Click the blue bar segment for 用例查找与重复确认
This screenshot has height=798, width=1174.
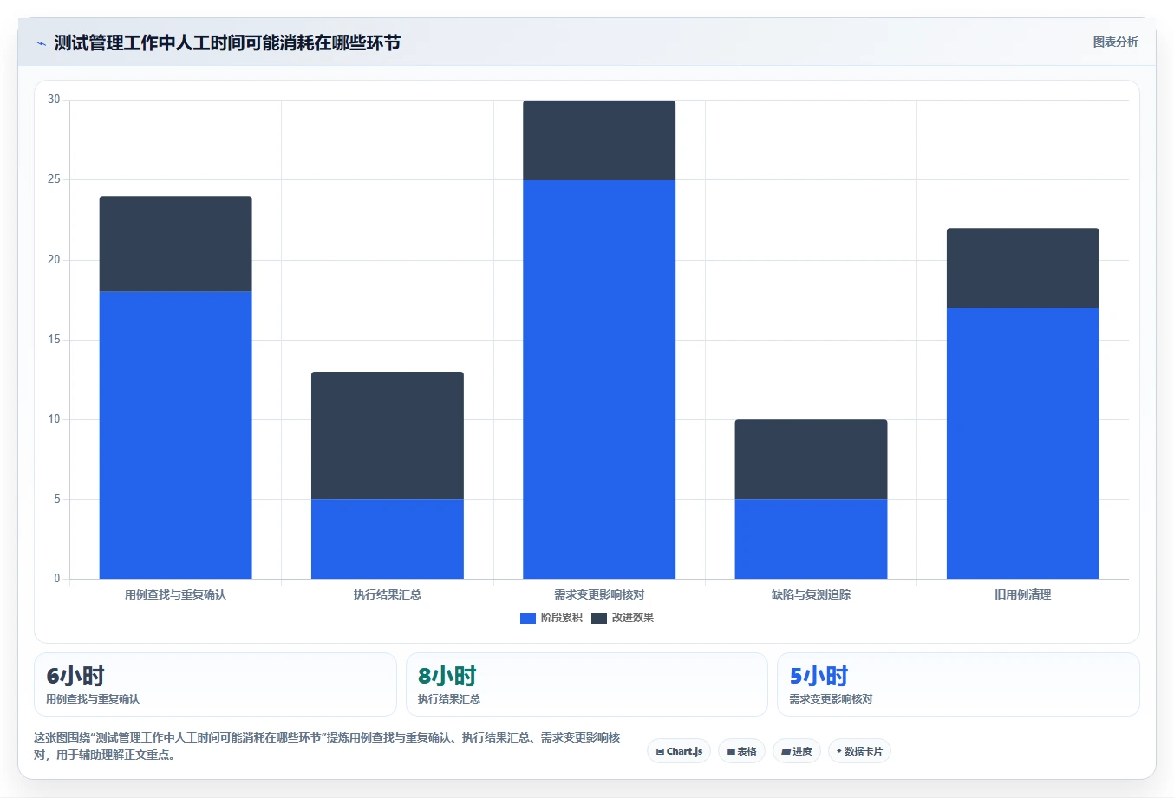[176, 435]
